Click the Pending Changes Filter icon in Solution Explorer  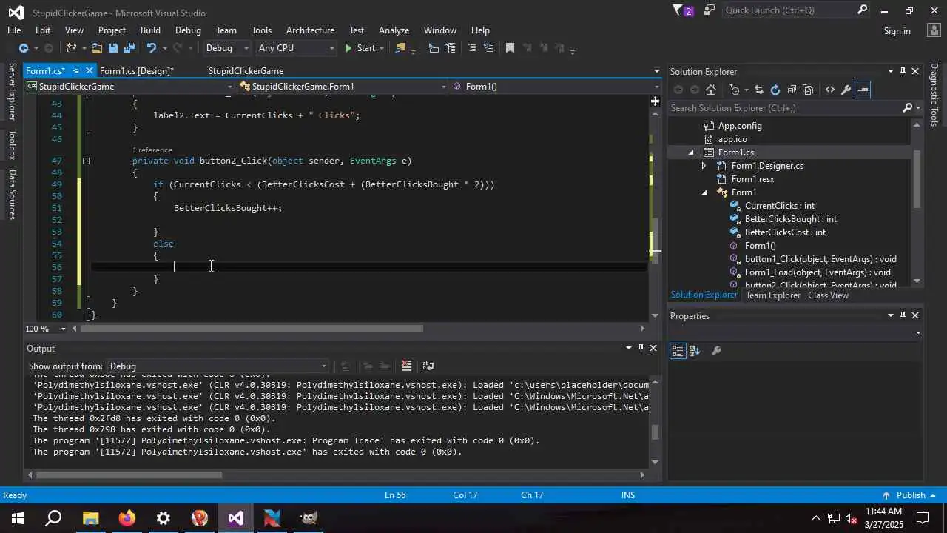(x=735, y=90)
